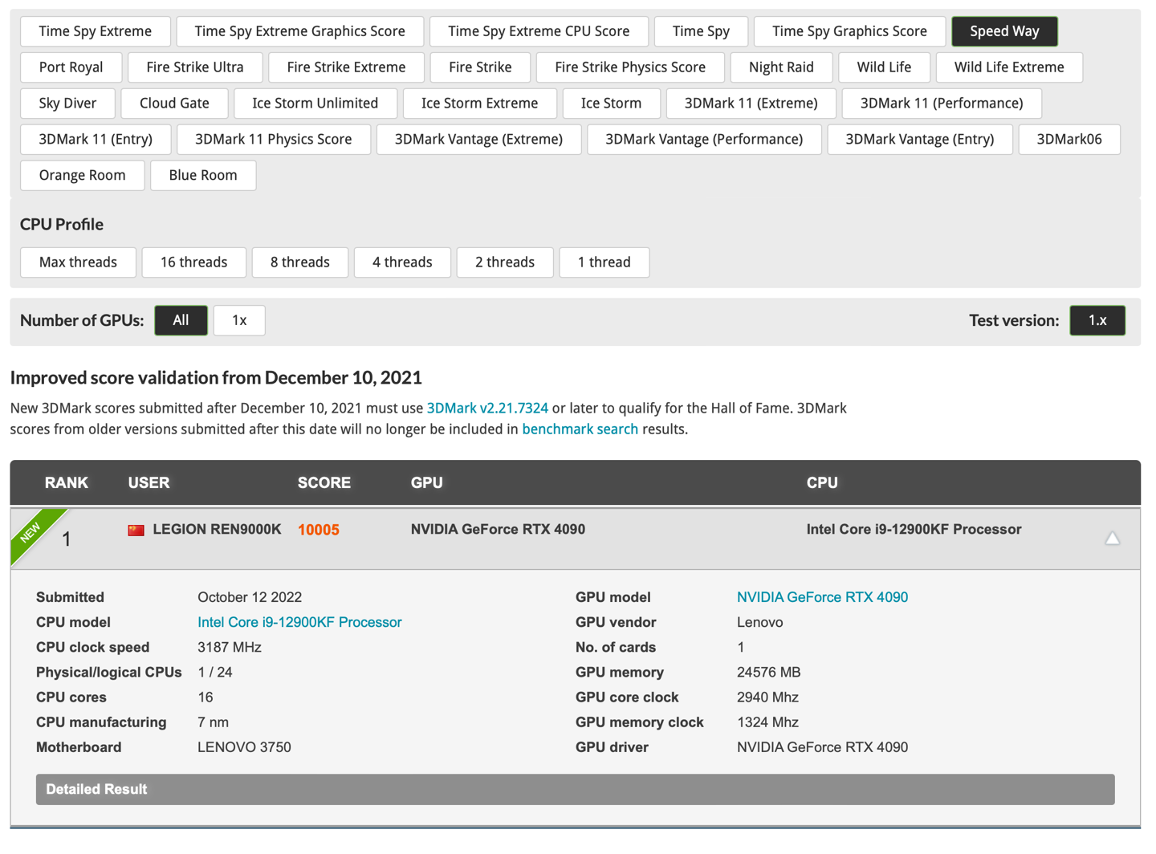1156x854 pixels.
Task: Choose CPU Profile 2 threads
Action: (504, 262)
